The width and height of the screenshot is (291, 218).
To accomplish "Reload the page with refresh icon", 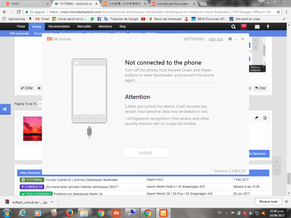I will coord(18,12).
